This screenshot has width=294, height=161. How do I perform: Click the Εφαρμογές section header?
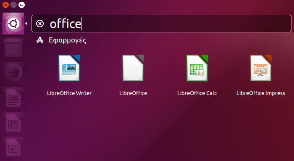click(x=68, y=40)
